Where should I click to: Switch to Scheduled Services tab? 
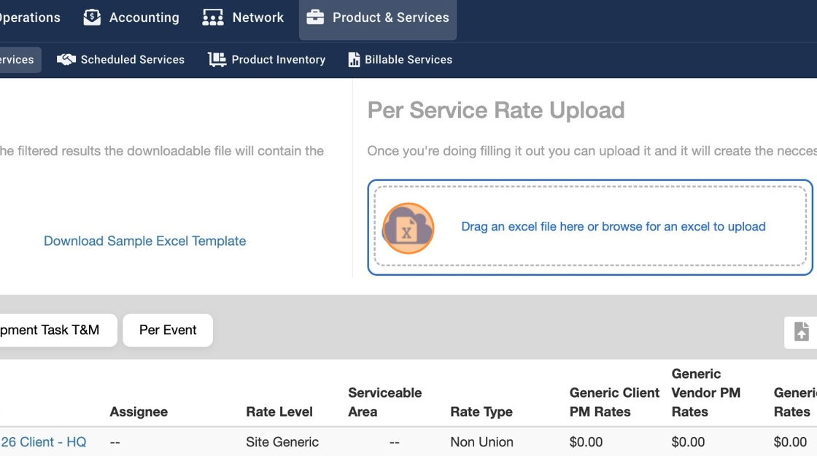pyautogui.click(x=132, y=60)
